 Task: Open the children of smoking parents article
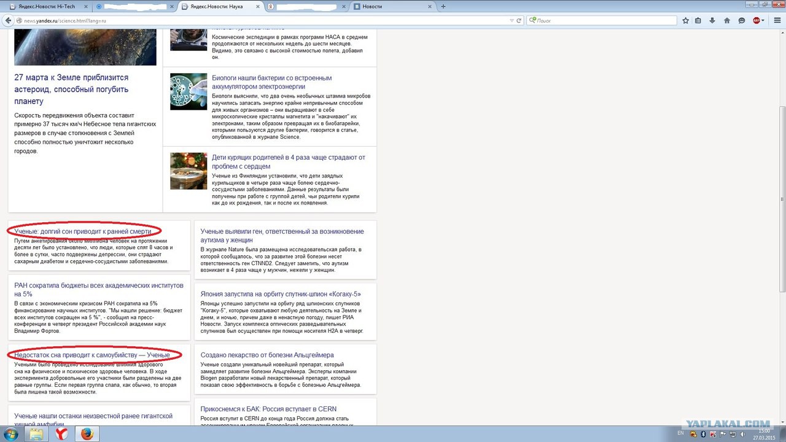point(289,161)
